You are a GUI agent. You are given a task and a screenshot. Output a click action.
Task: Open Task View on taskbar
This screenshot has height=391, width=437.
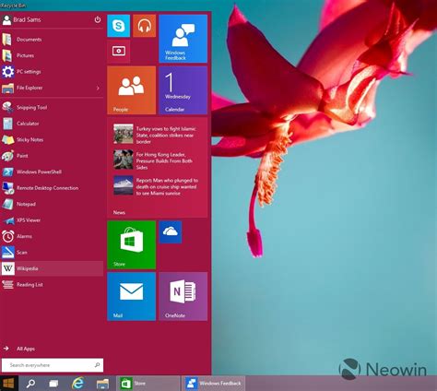pyautogui.click(x=53, y=384)
